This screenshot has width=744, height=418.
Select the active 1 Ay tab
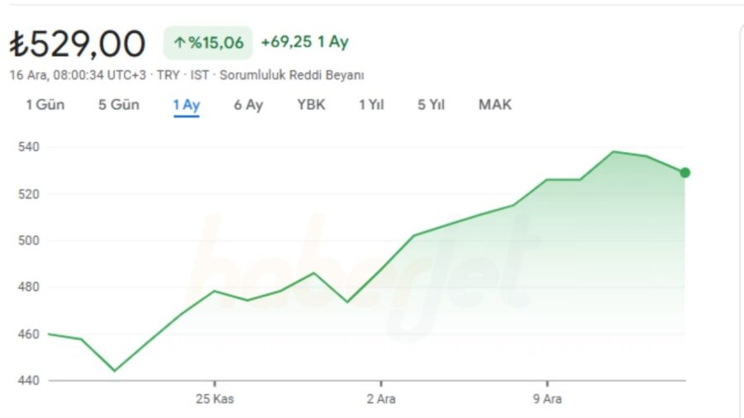pos(187,105)
